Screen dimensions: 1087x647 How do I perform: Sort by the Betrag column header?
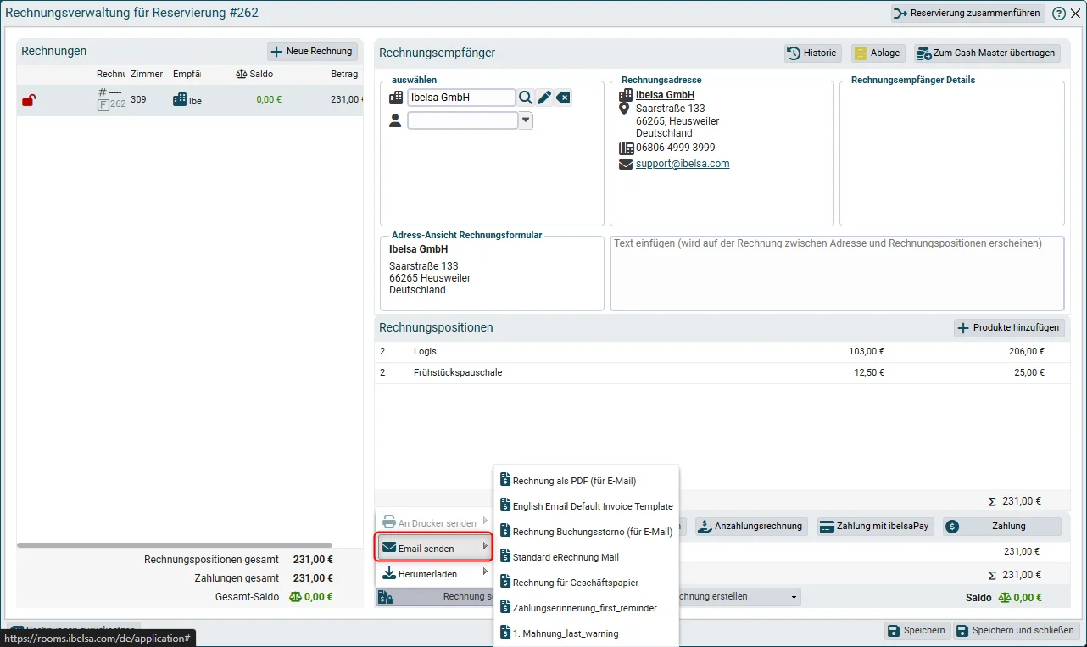click(x=344, y=75)
